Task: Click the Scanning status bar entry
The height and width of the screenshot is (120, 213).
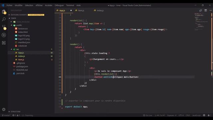Action: (x=28, y=115)
